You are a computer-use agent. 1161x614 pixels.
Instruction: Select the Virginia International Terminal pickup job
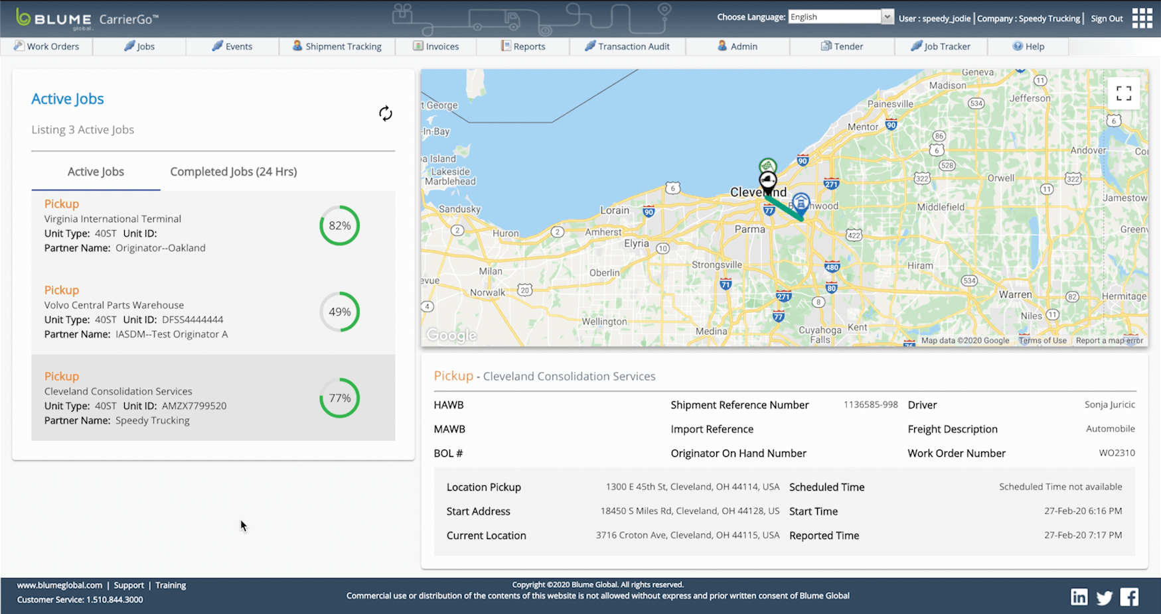(213, 226)
